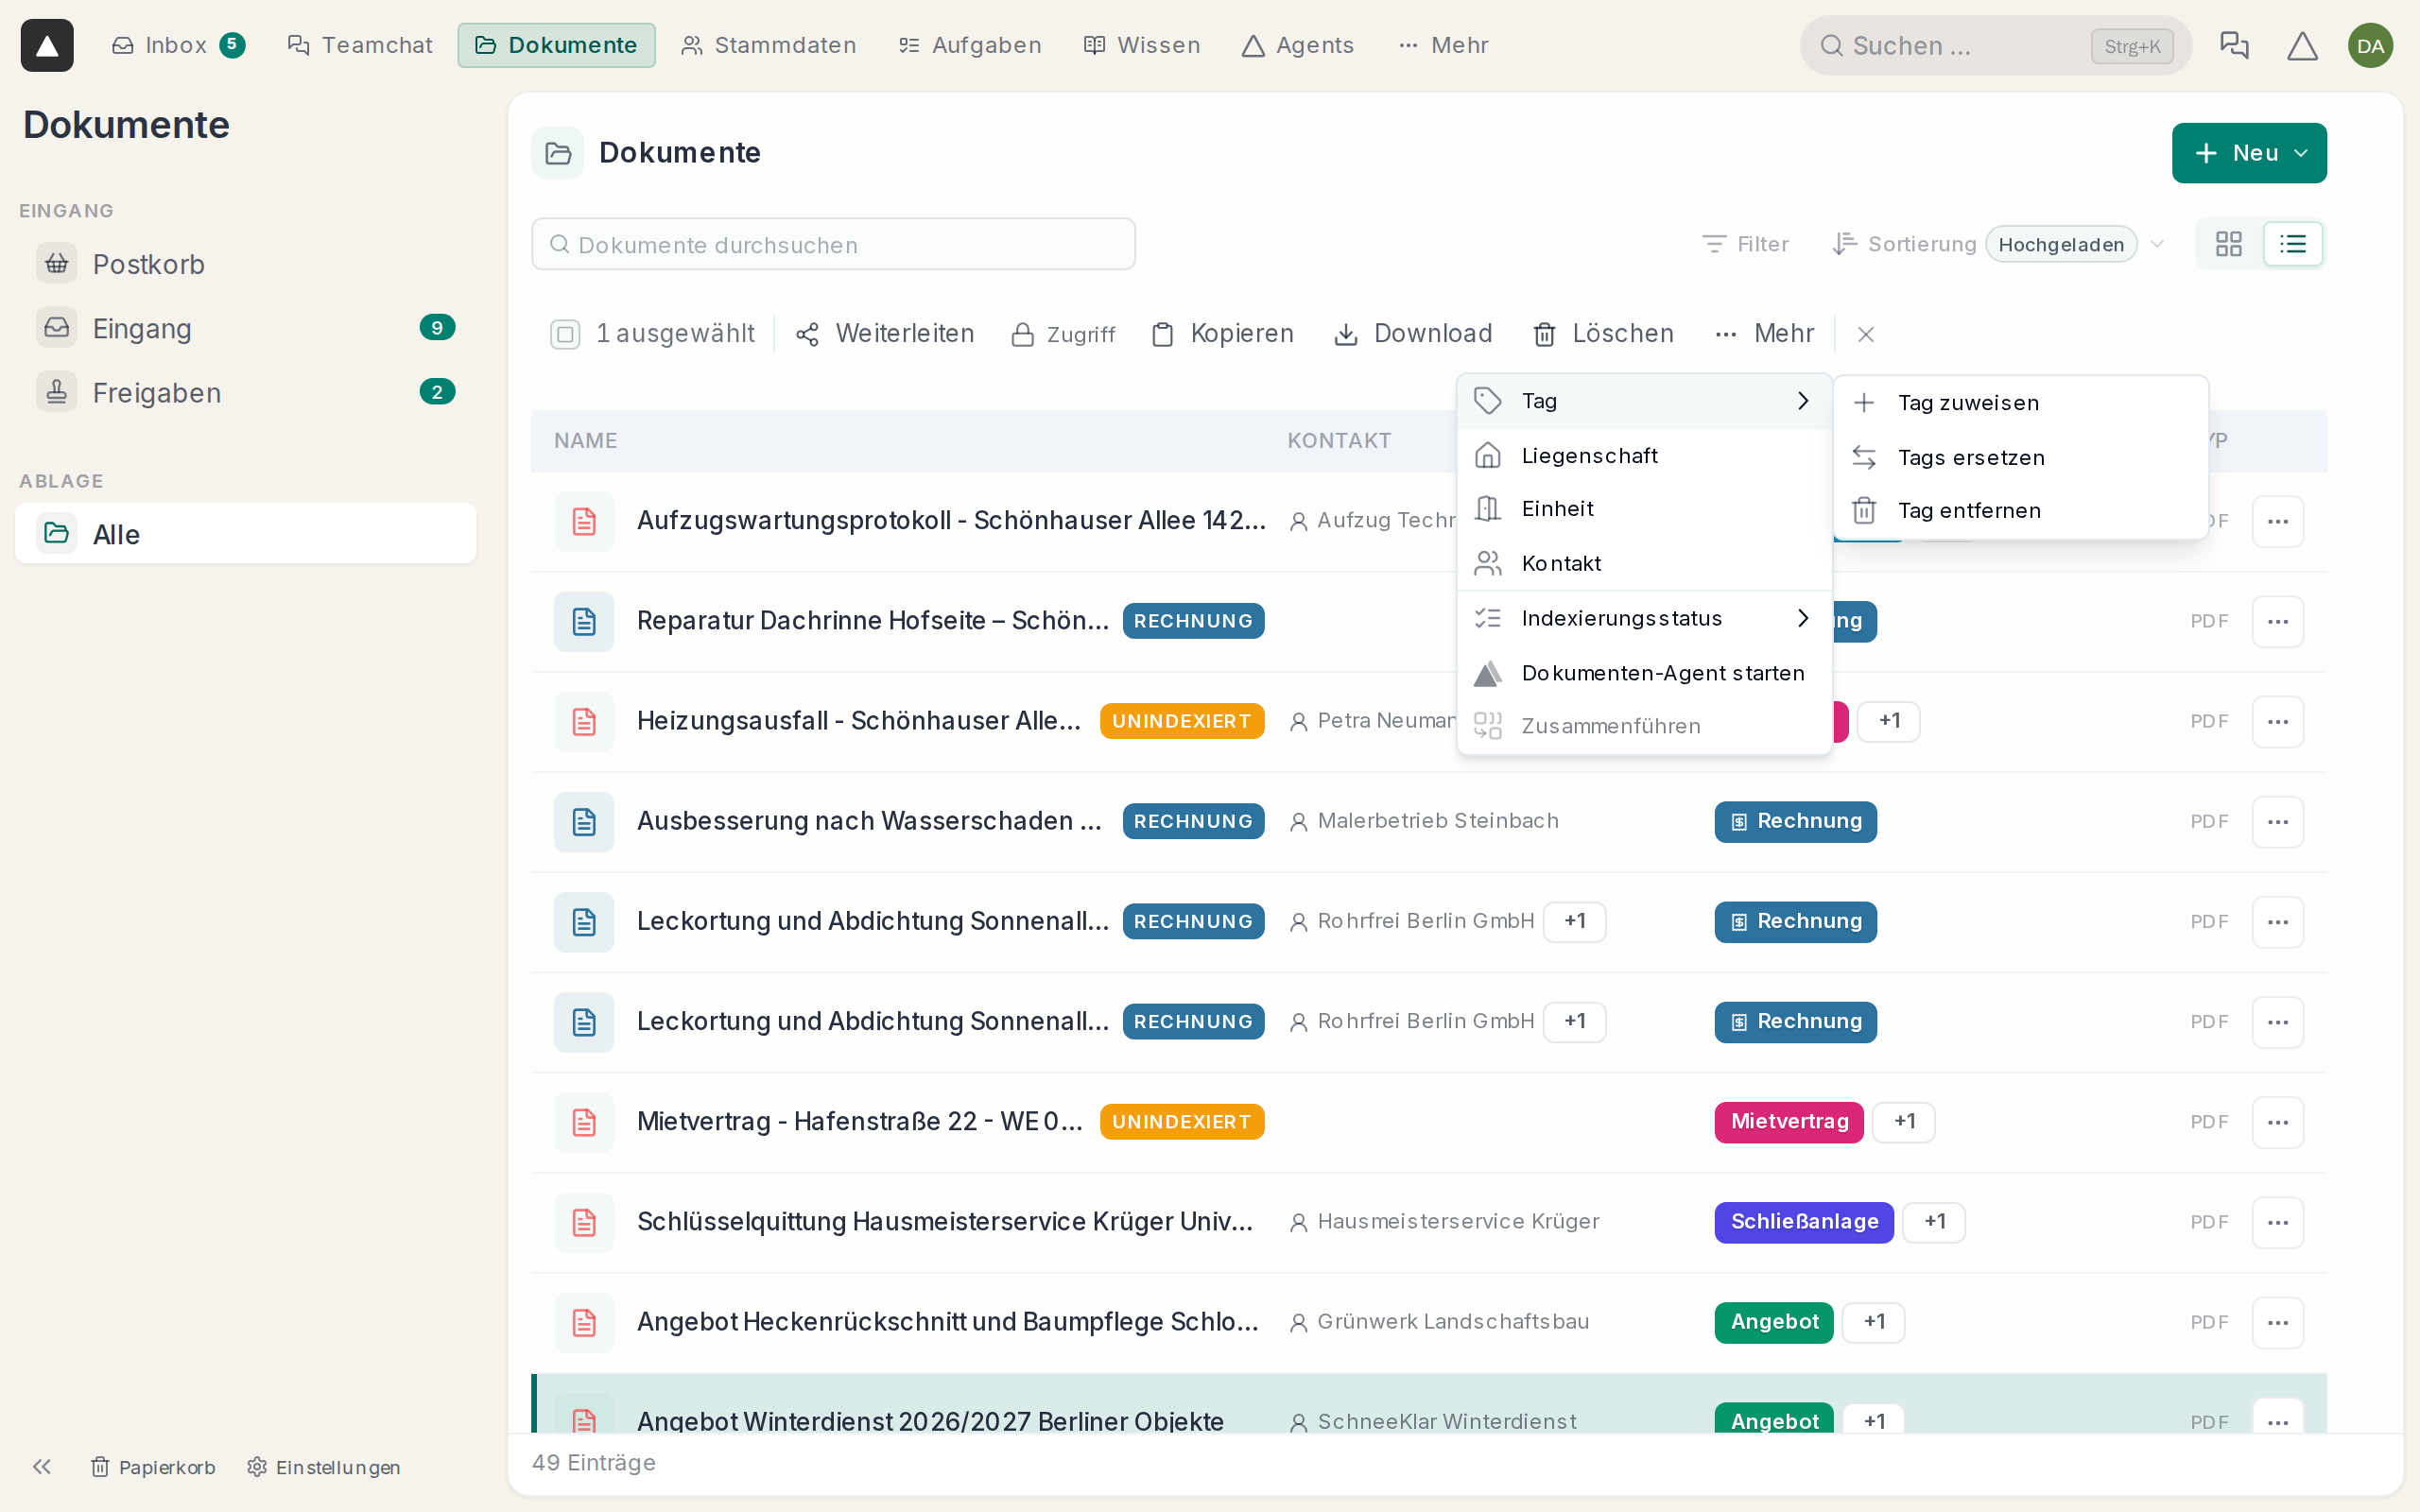Viewport: 2420px width, 1512px height.
Task: Collapse the sidebar with double chevron
Action: click(x=42, y=1467)
